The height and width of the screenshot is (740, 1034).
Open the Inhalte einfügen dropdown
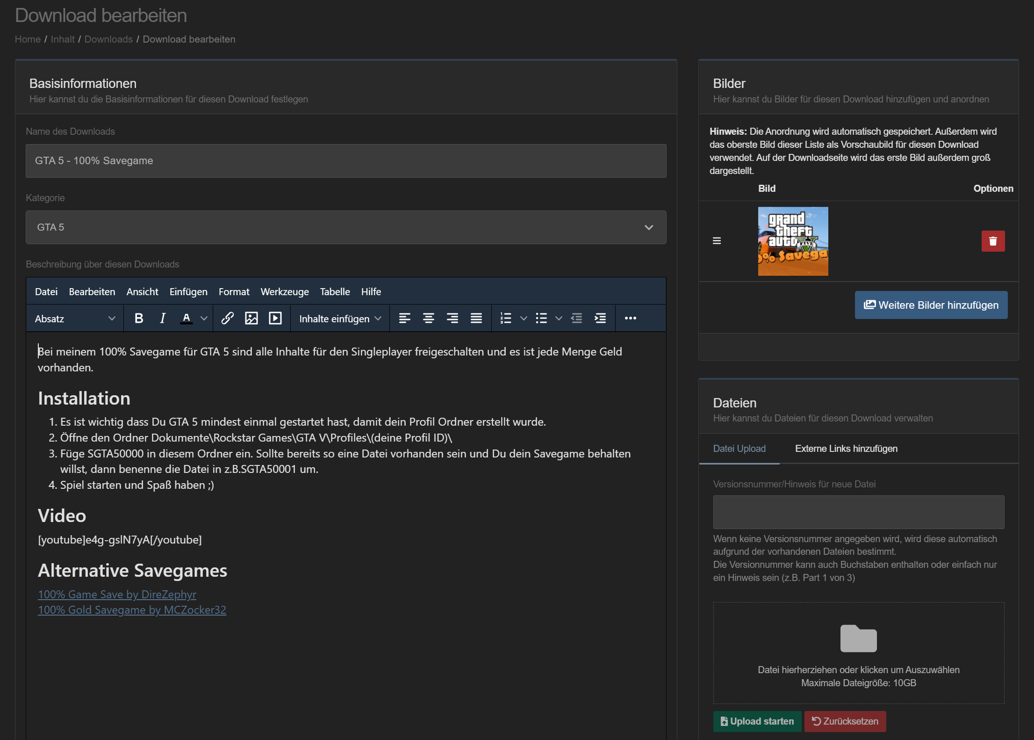[x=340, y=319]
